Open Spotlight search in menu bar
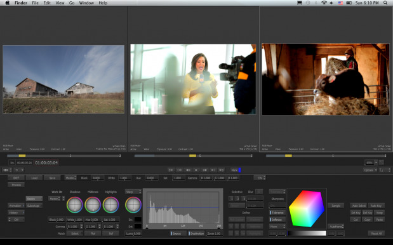Image resolution: width=393 pixels, height=245 pixels. [x=385, y=3]
